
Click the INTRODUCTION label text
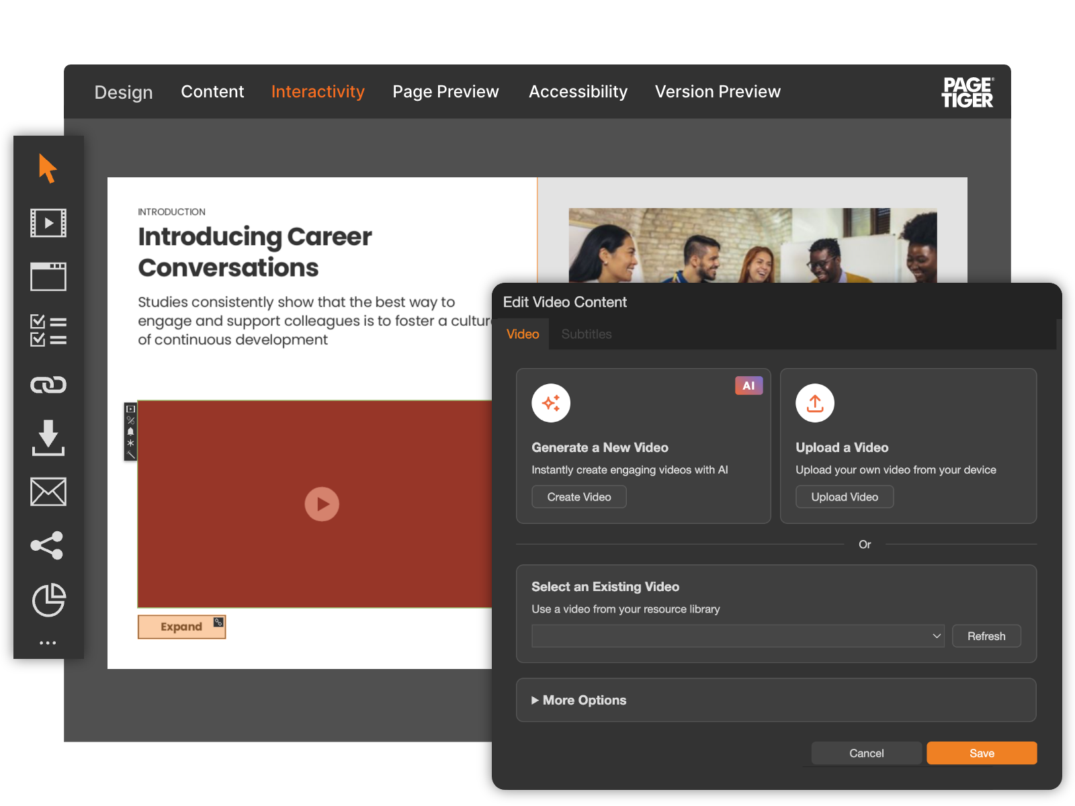click(x=171, y=212)
